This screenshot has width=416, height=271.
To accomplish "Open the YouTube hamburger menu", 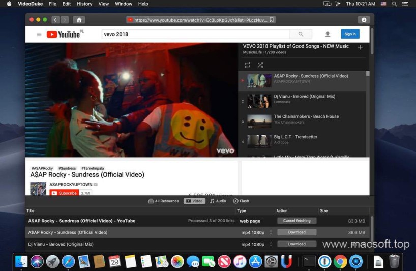I will 39,34.
